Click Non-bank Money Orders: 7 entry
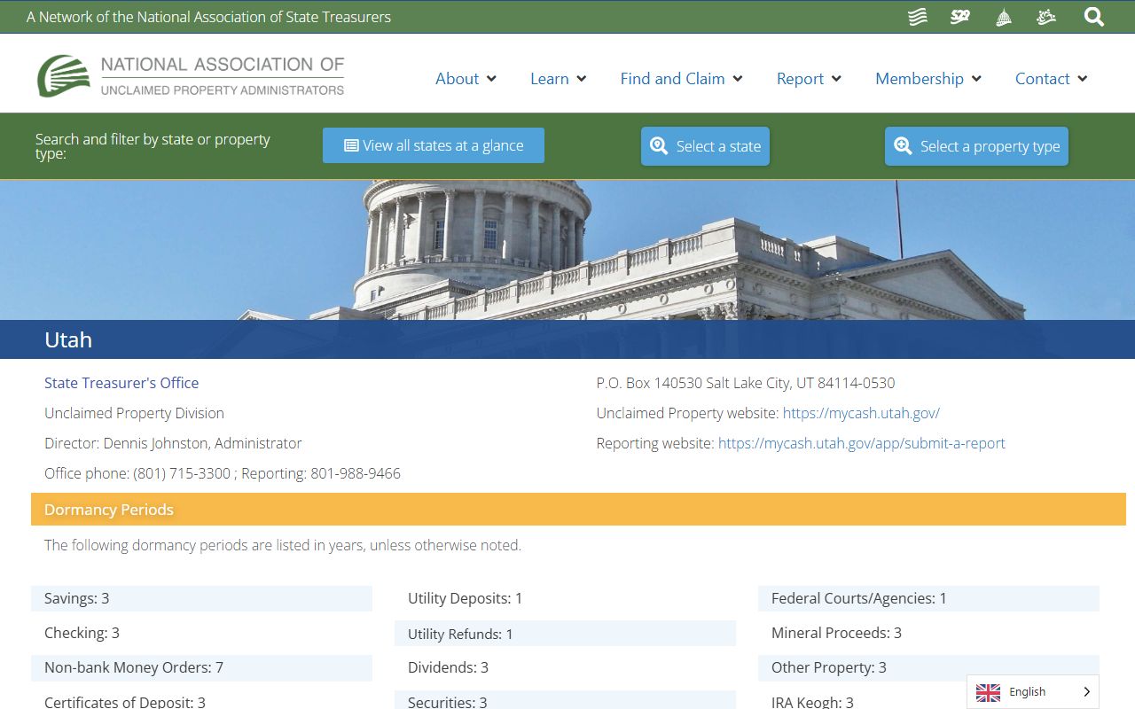Screen dimensions: 1135x709 [x=201, y=667]
